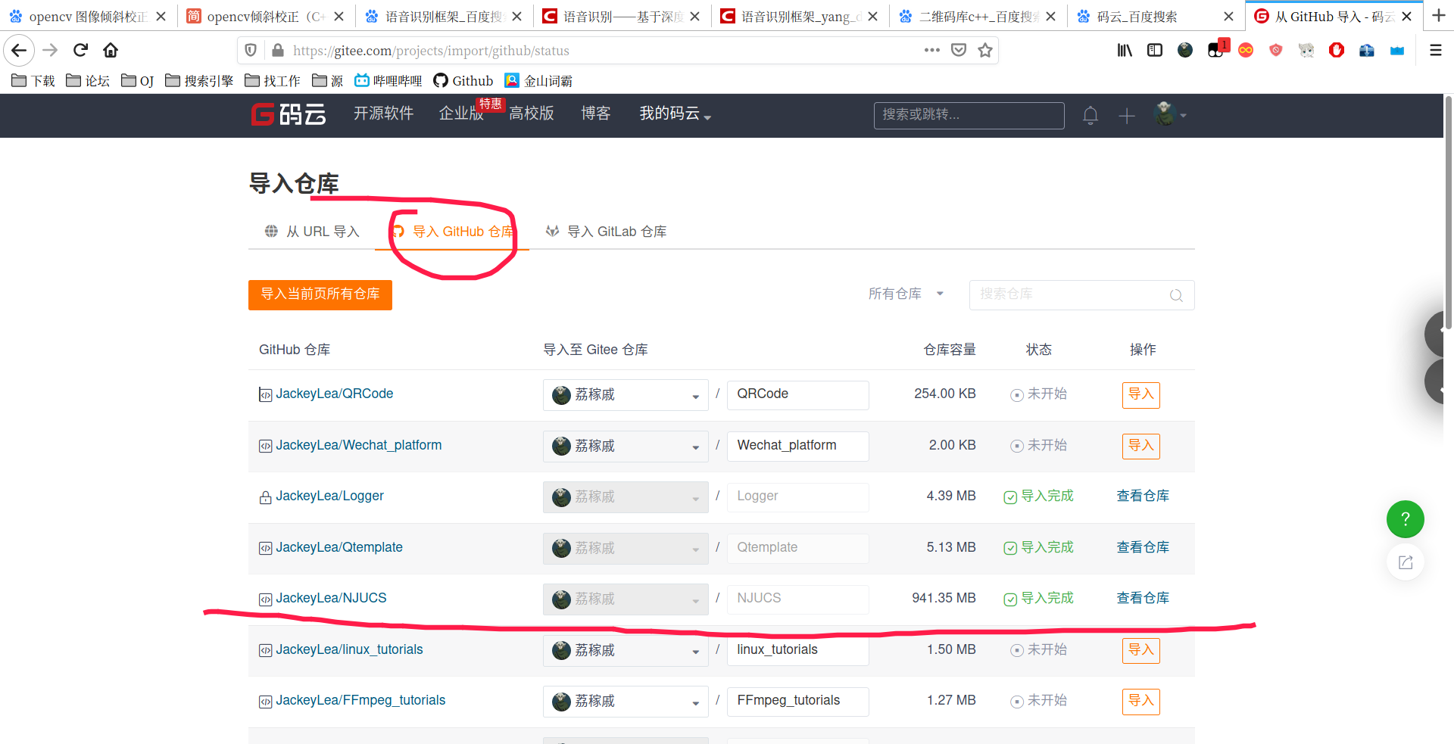The height and width of the screenshot is (744, 1454).
Task: Select the 254.00 KB size cell
Action: coord(944,394)
